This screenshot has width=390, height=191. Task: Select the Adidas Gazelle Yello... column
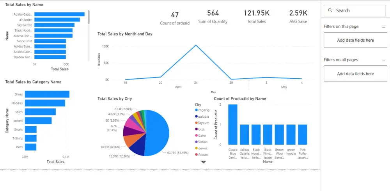click(244, 134)
